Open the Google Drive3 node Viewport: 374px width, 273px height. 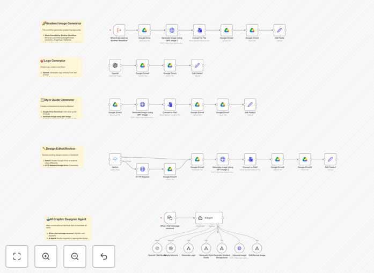click(x=252, y=30)
